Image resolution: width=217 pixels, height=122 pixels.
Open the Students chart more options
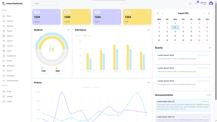[68, 30]
